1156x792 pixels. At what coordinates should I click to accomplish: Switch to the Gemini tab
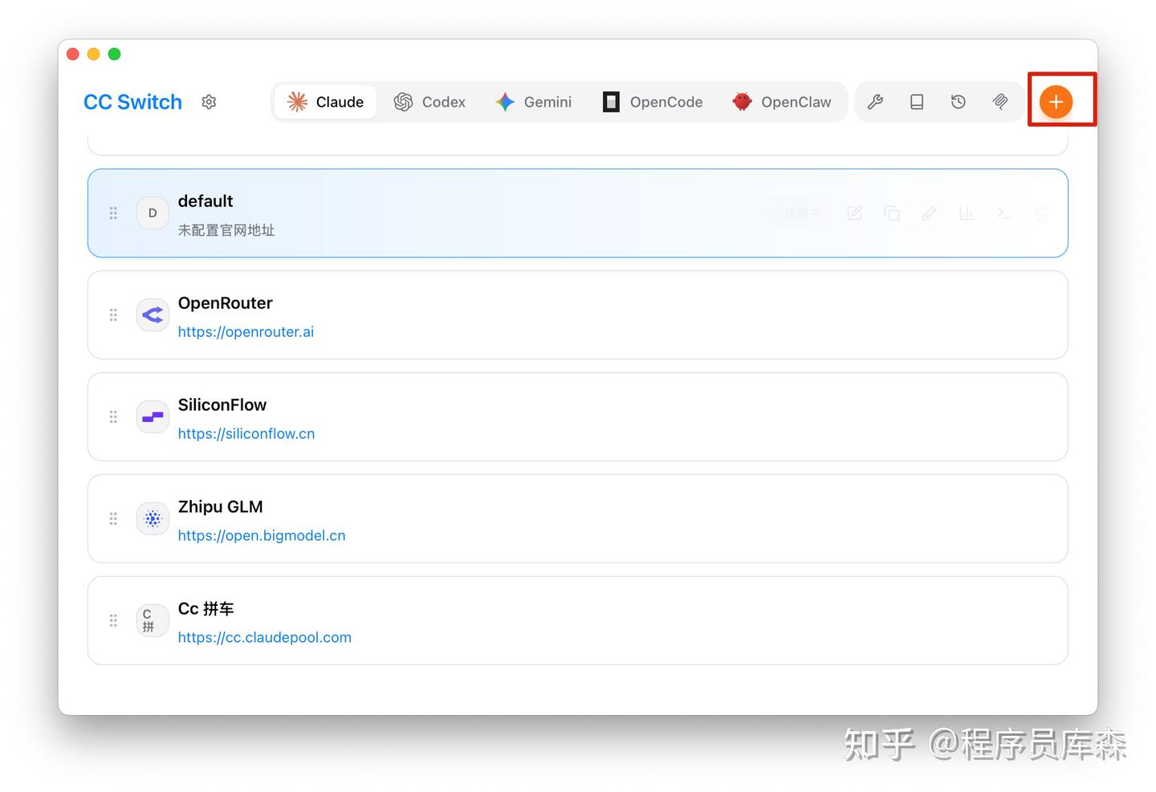[x=534, y=102]
